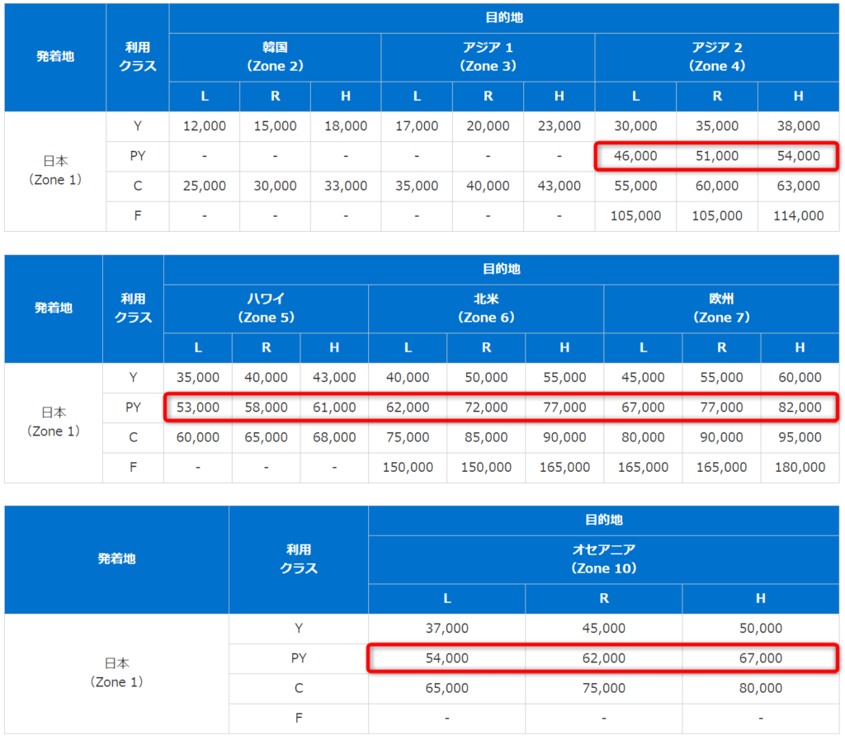Select the 53,000 PY cell under ハワイ
Image resolution: width=845 pixels, height=740 pixels.
pyautogui.click(x=198, y=408)
